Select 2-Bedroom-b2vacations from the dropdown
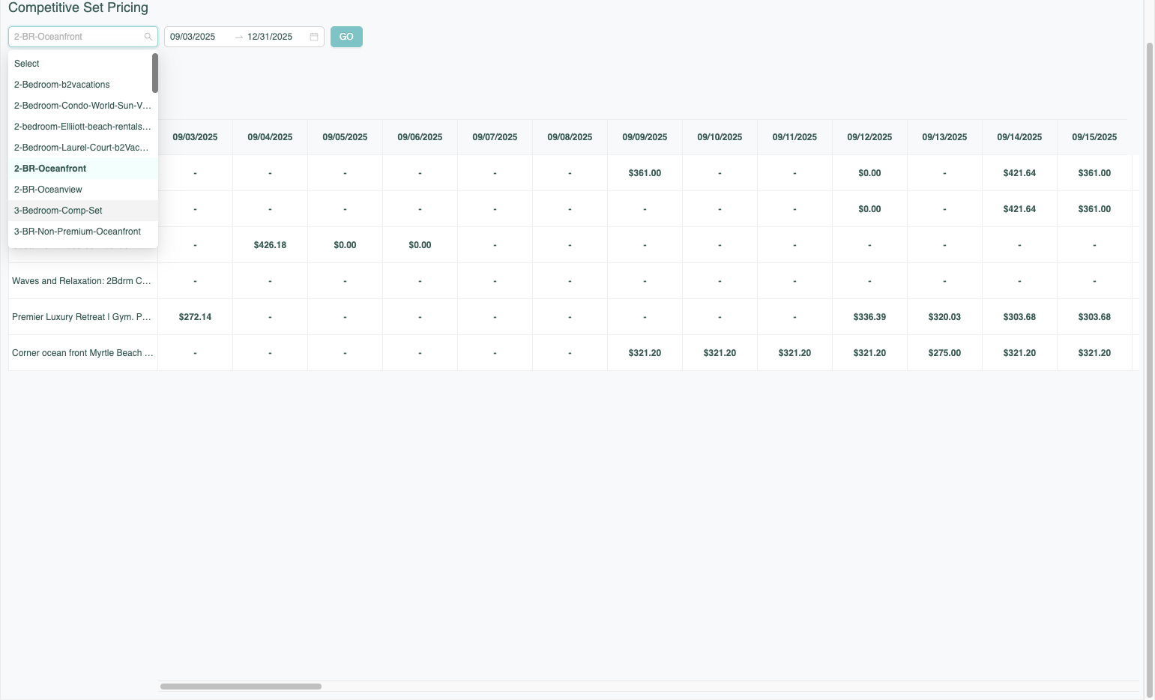 point(80,85)
